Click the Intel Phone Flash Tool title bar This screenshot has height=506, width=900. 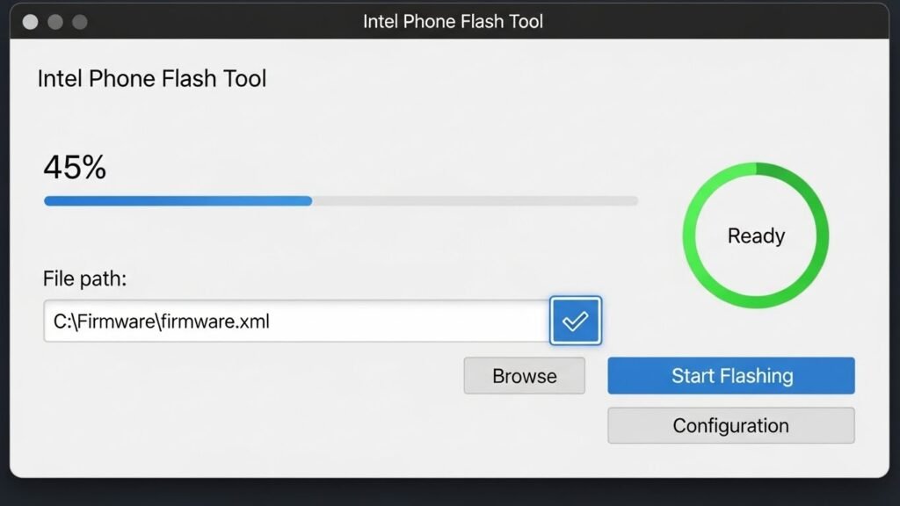(453, 21)
